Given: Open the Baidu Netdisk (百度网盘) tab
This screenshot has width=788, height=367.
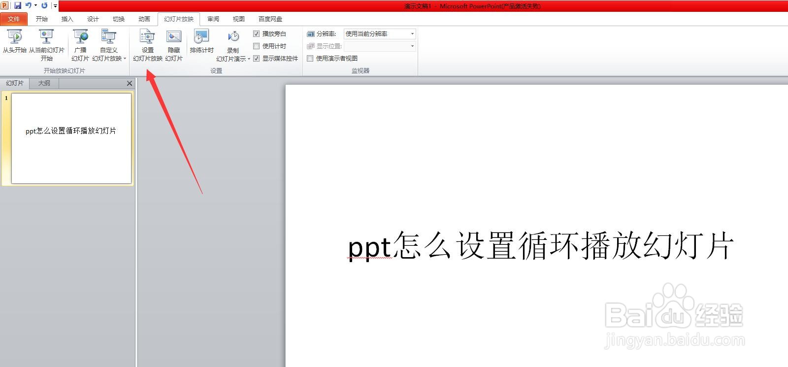Looking at the screenshot, I should [x=270, y=19].
